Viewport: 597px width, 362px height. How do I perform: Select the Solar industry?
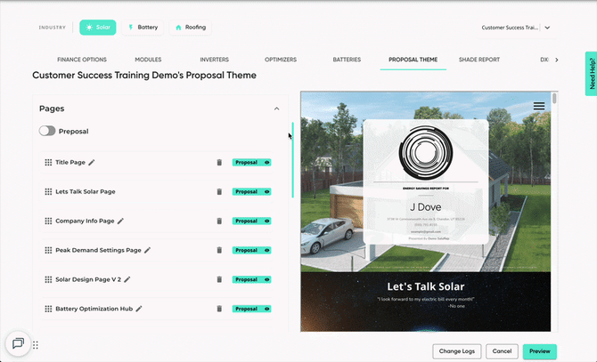98,28
